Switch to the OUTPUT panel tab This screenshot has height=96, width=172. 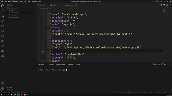[52, 65]
